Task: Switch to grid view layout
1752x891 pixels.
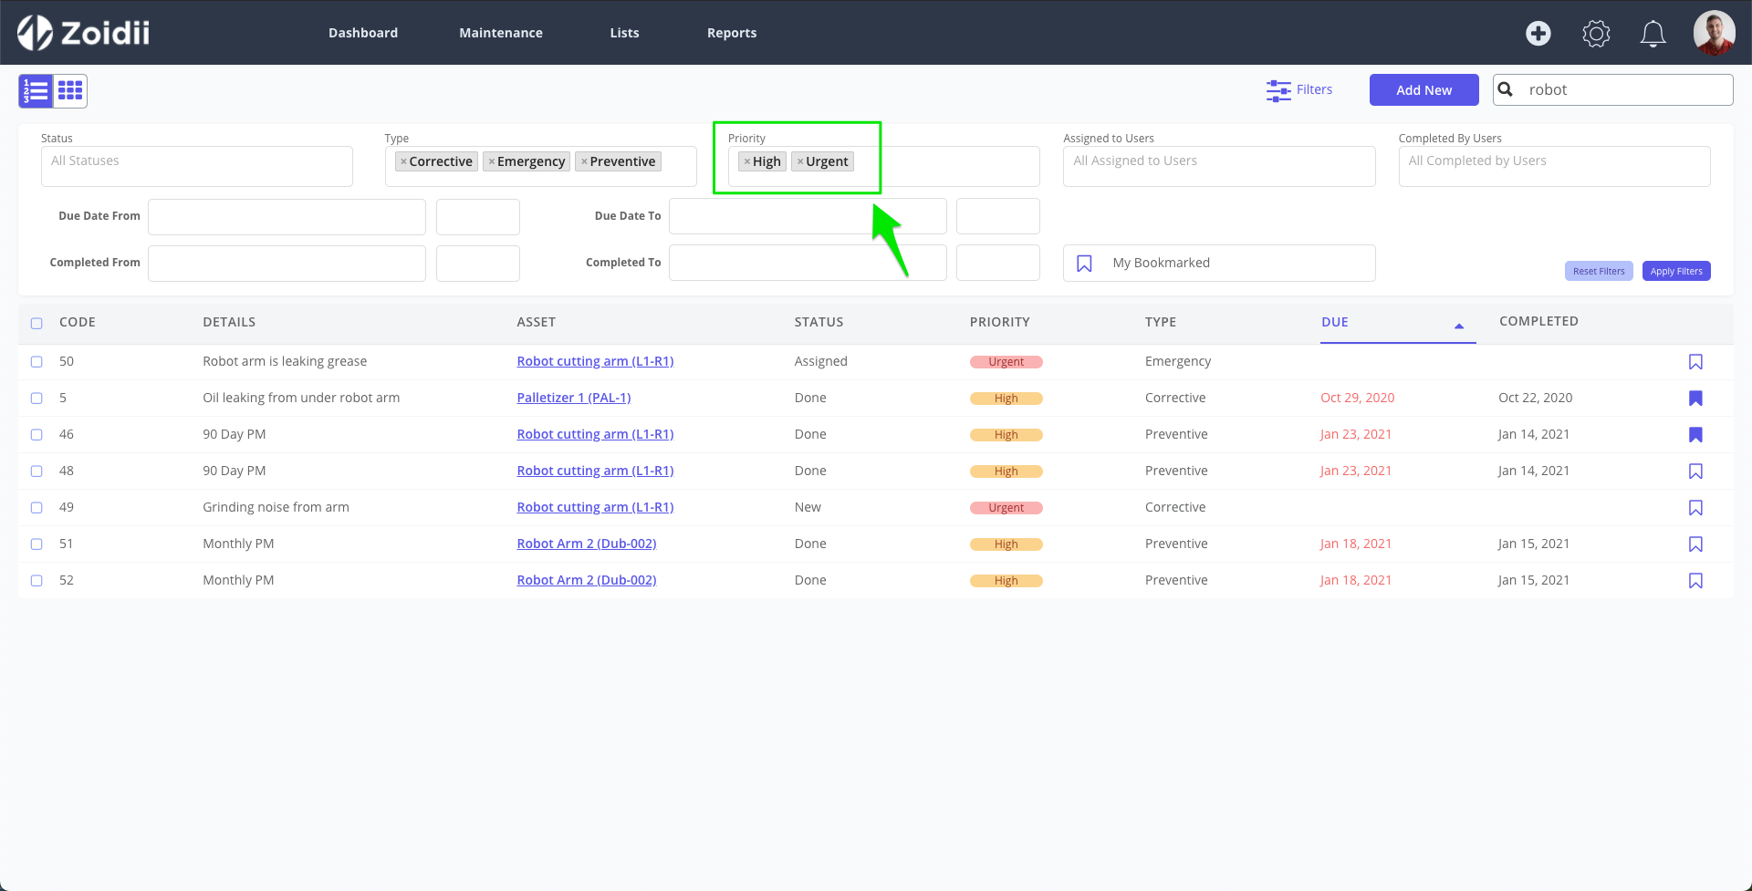Action: coord(69,90)
